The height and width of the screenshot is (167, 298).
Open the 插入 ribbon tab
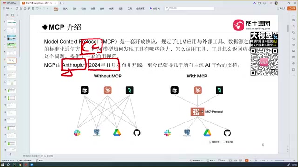click(x=65, y=8)
